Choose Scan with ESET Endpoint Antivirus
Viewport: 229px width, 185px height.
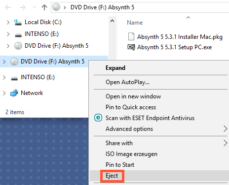tap(150, 118)
